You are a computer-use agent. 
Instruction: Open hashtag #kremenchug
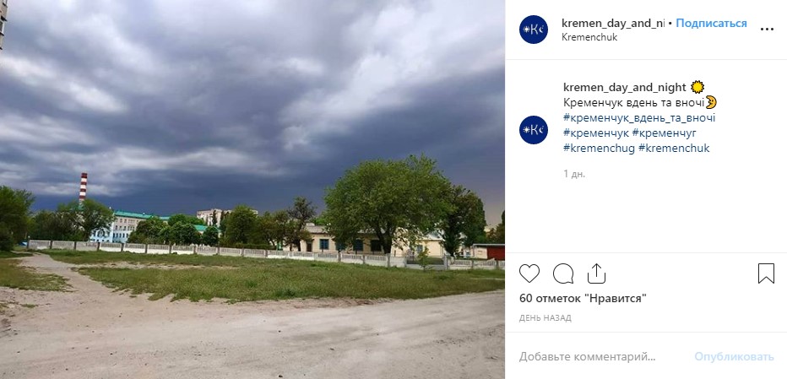[599, 148]
